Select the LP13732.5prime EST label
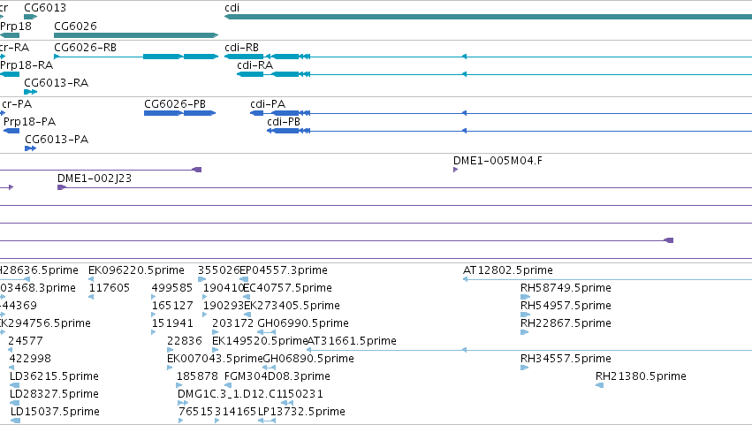This screenshot has width=752, height=425. [x=301, y=412]
